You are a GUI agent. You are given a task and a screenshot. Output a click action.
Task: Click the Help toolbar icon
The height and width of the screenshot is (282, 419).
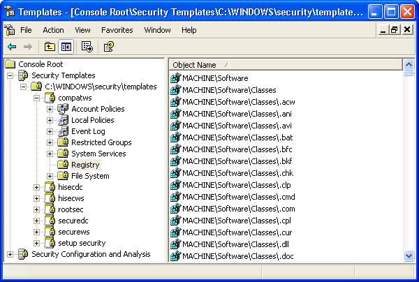point(108,47)
